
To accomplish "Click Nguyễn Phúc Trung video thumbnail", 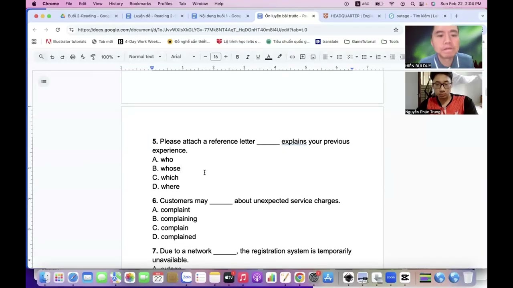I will point(444,93).
